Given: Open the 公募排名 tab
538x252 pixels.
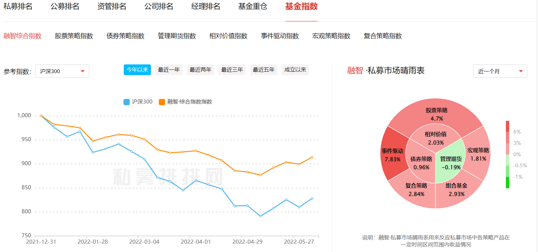Looking at the screenshot, I should pos(65,6).
